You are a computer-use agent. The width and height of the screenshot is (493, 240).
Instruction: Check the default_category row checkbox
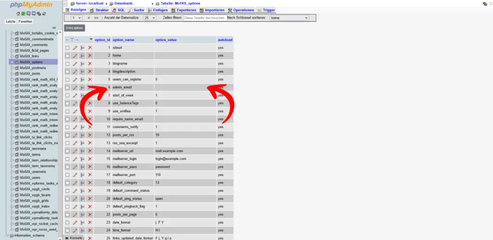pos(67,182)
